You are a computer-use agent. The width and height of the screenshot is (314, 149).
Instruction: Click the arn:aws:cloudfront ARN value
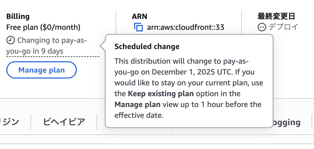(x=186, y=27)
